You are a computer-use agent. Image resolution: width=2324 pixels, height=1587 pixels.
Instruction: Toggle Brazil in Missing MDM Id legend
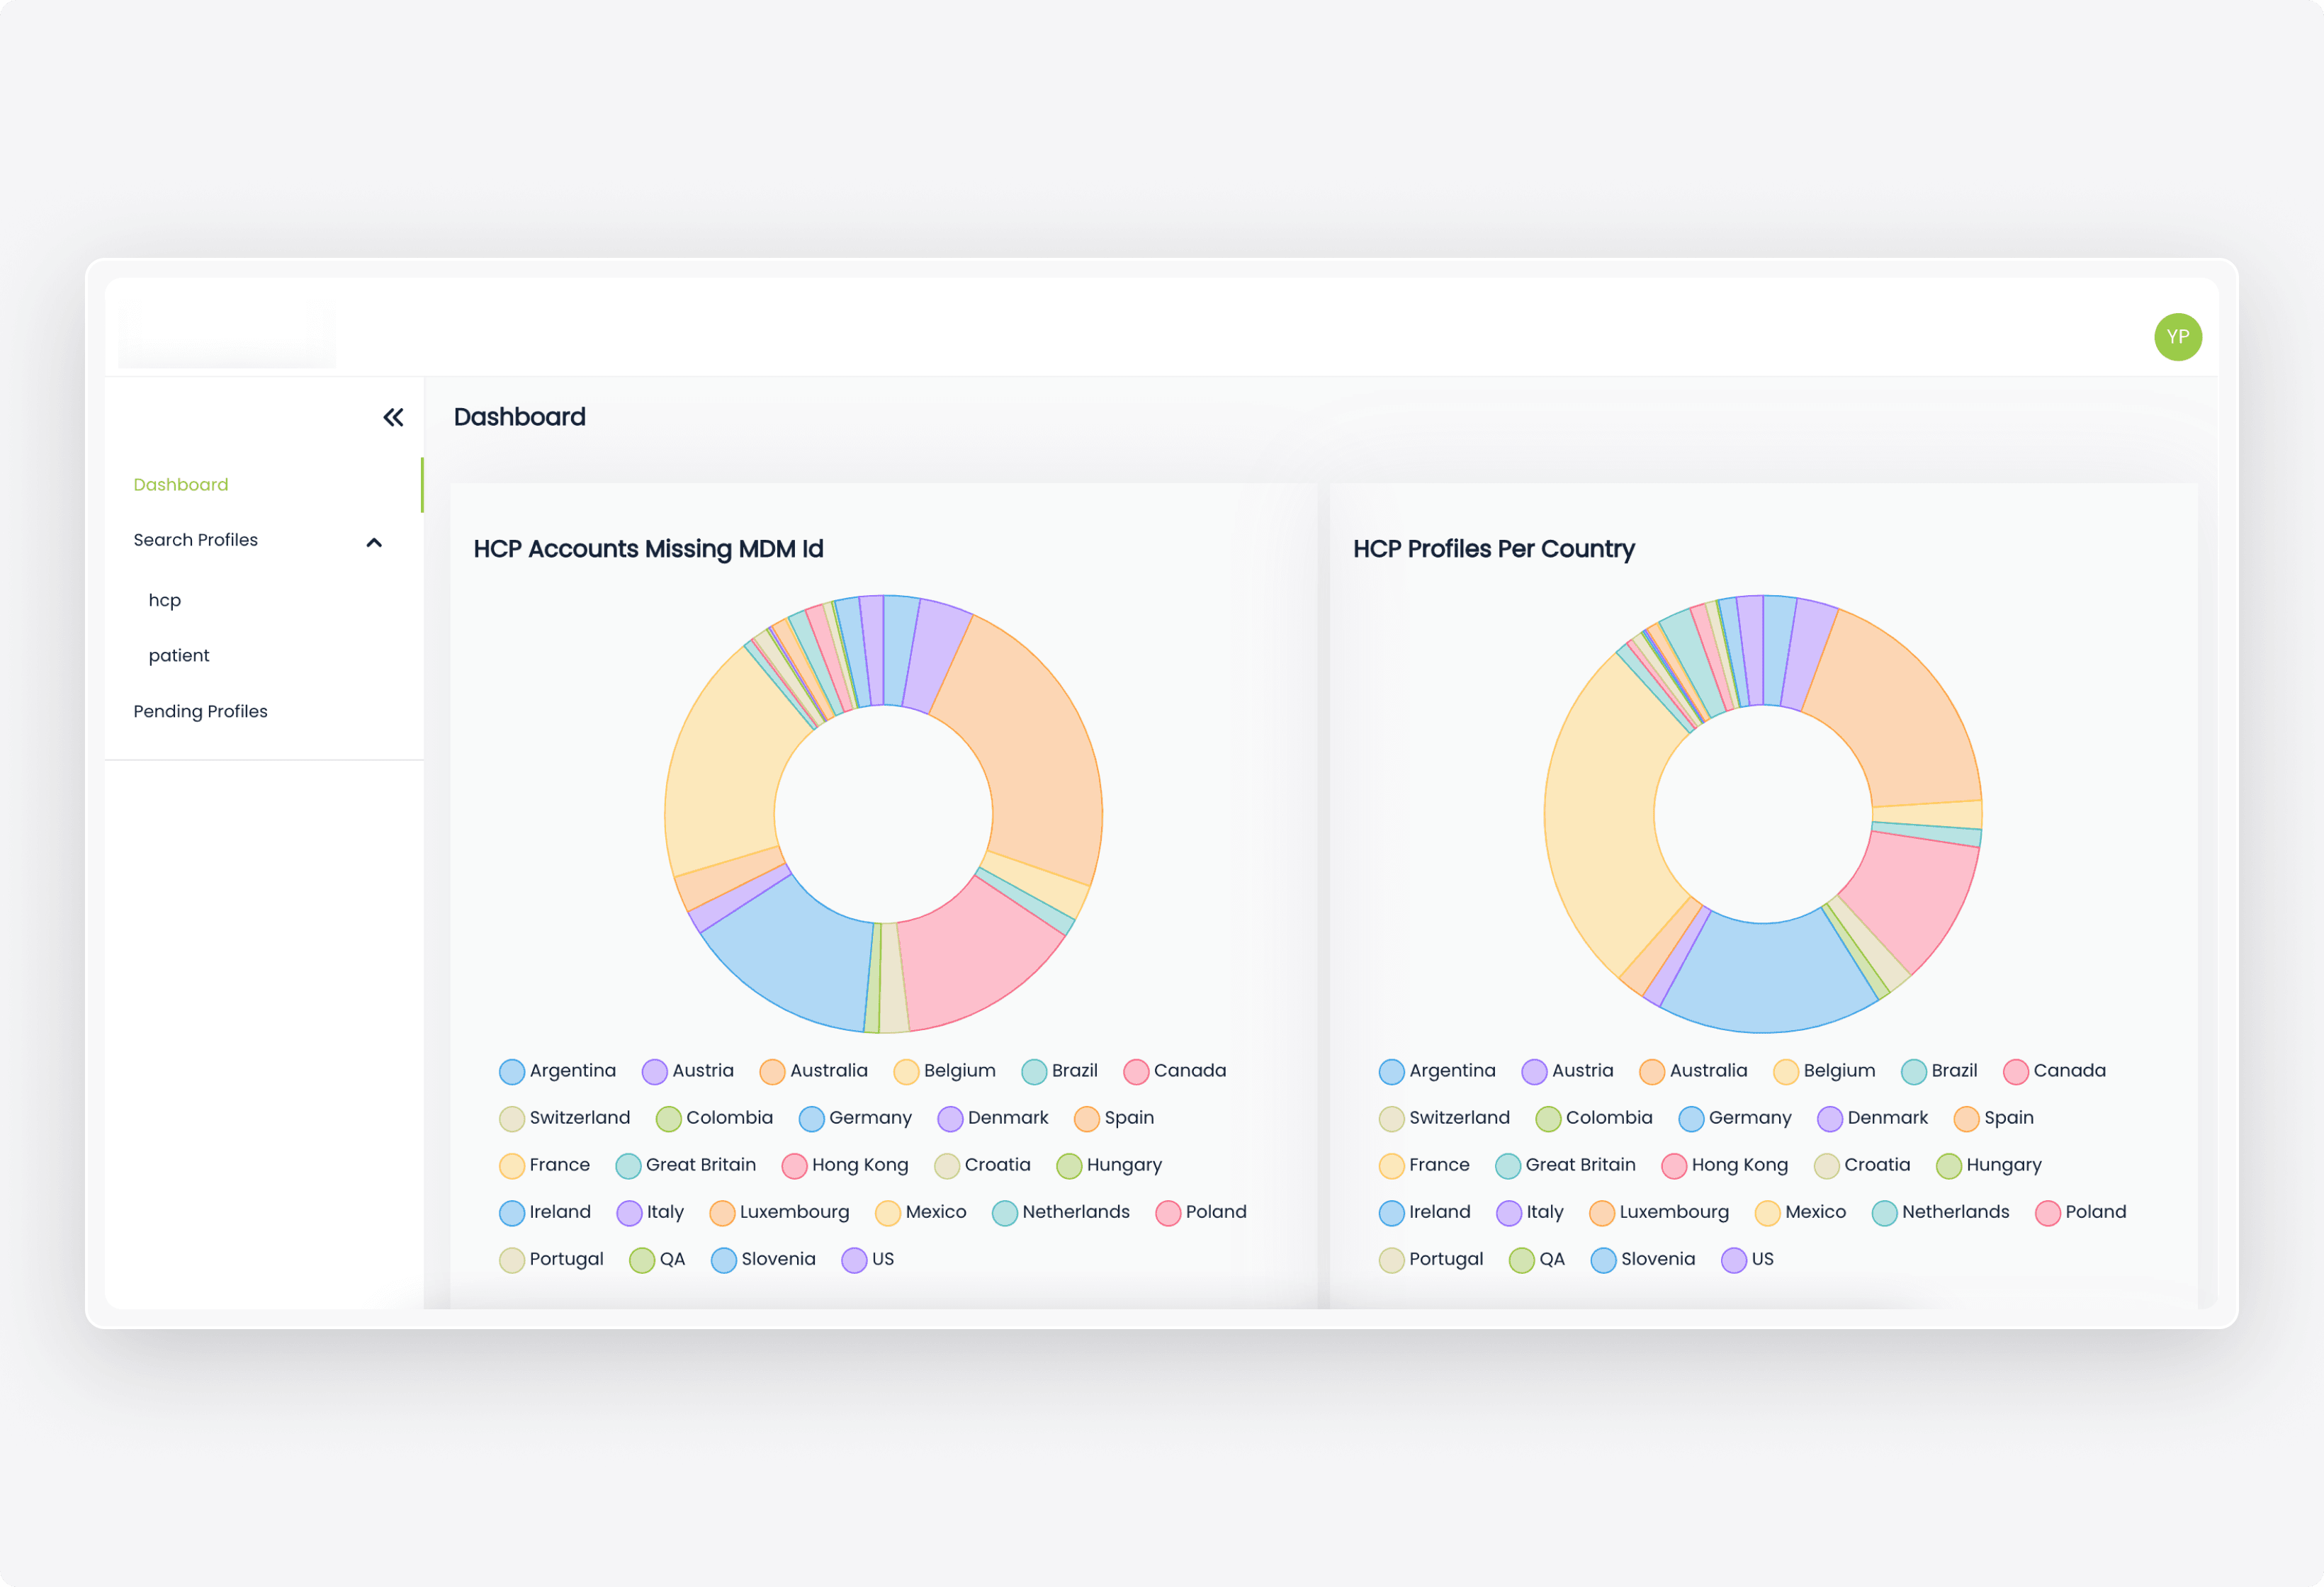pos(1060,1071)
